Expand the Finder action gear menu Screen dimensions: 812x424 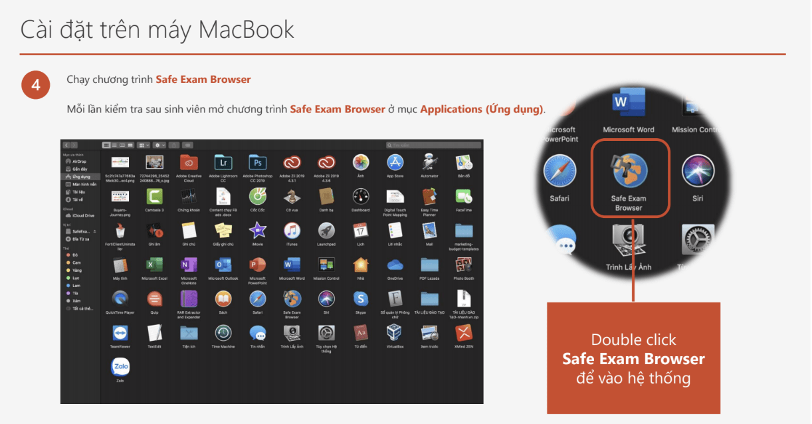(159, 144)
